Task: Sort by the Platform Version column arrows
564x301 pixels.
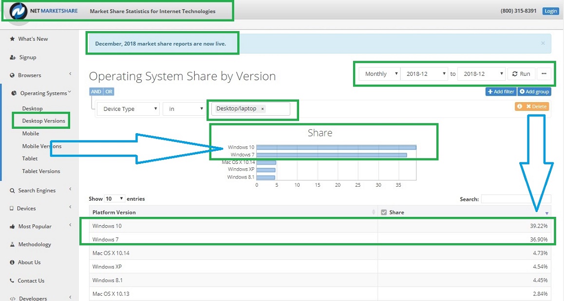Action: pyautogui.click(x=374, y=212)
